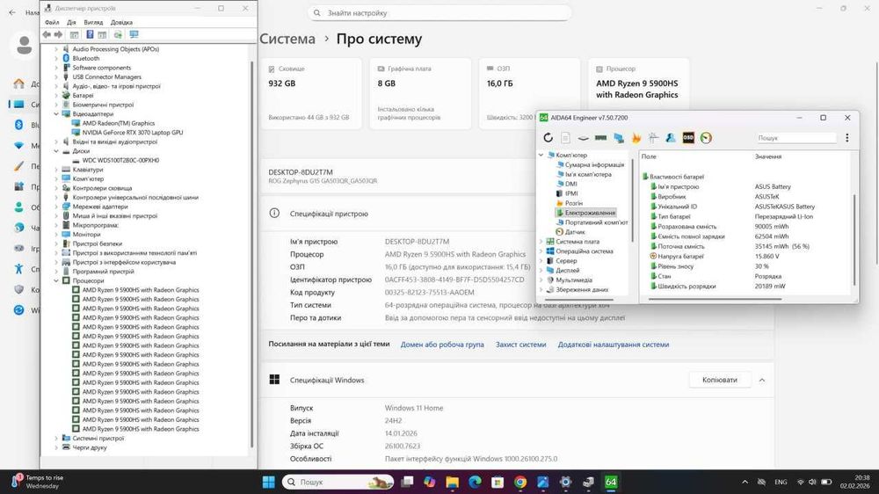The image size is (879, 494).
Task: Open the Захист системи link
Action: pos(520,345)
